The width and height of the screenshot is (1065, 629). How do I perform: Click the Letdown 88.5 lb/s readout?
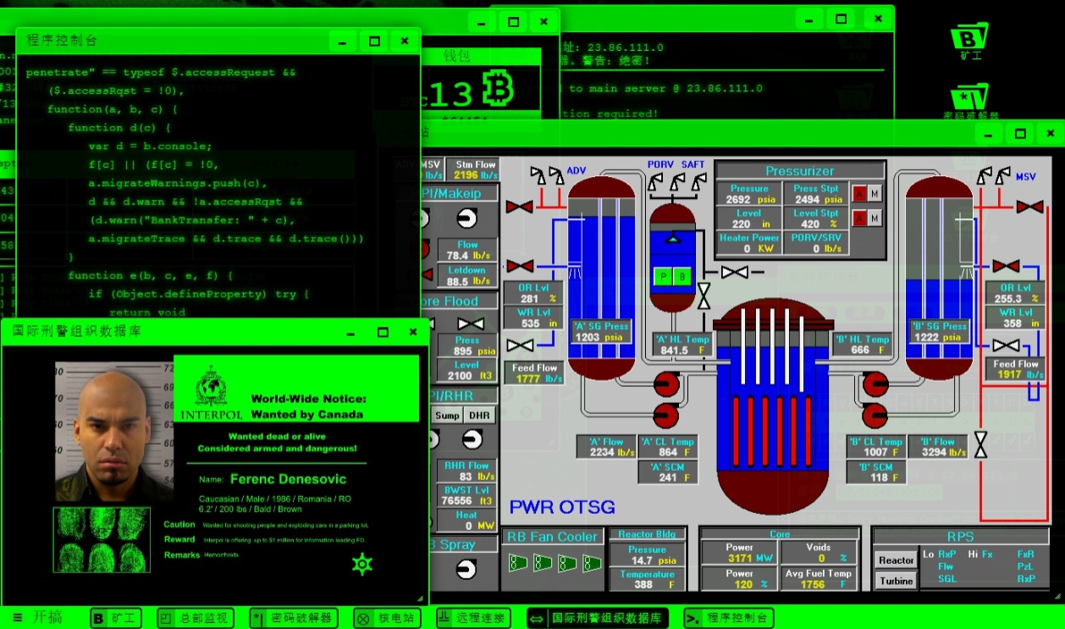pyautogui.click(x=467, y=276)
